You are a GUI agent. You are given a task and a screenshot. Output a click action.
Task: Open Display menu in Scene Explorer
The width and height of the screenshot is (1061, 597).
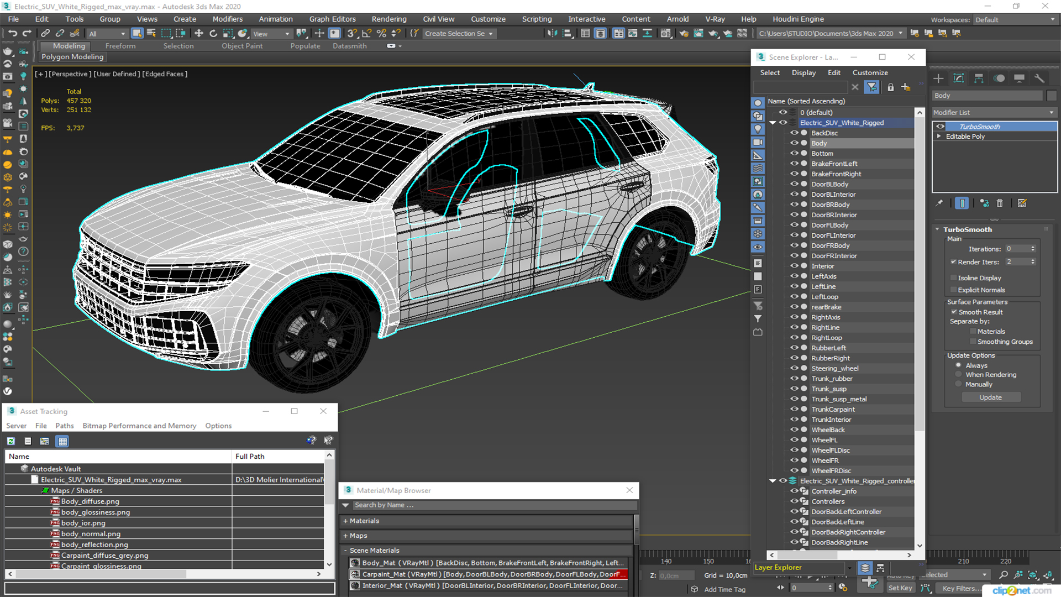803,73
